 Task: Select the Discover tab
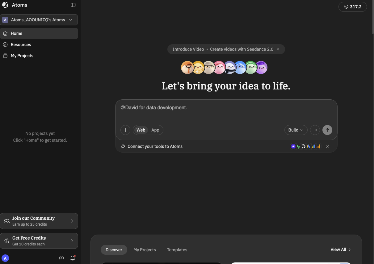(x=114, y=250)
